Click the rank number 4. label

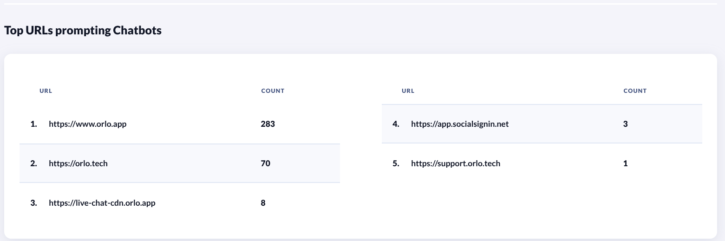point(396,124)
